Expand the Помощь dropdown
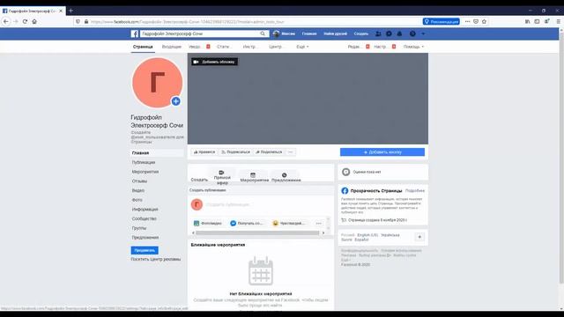 413,47
